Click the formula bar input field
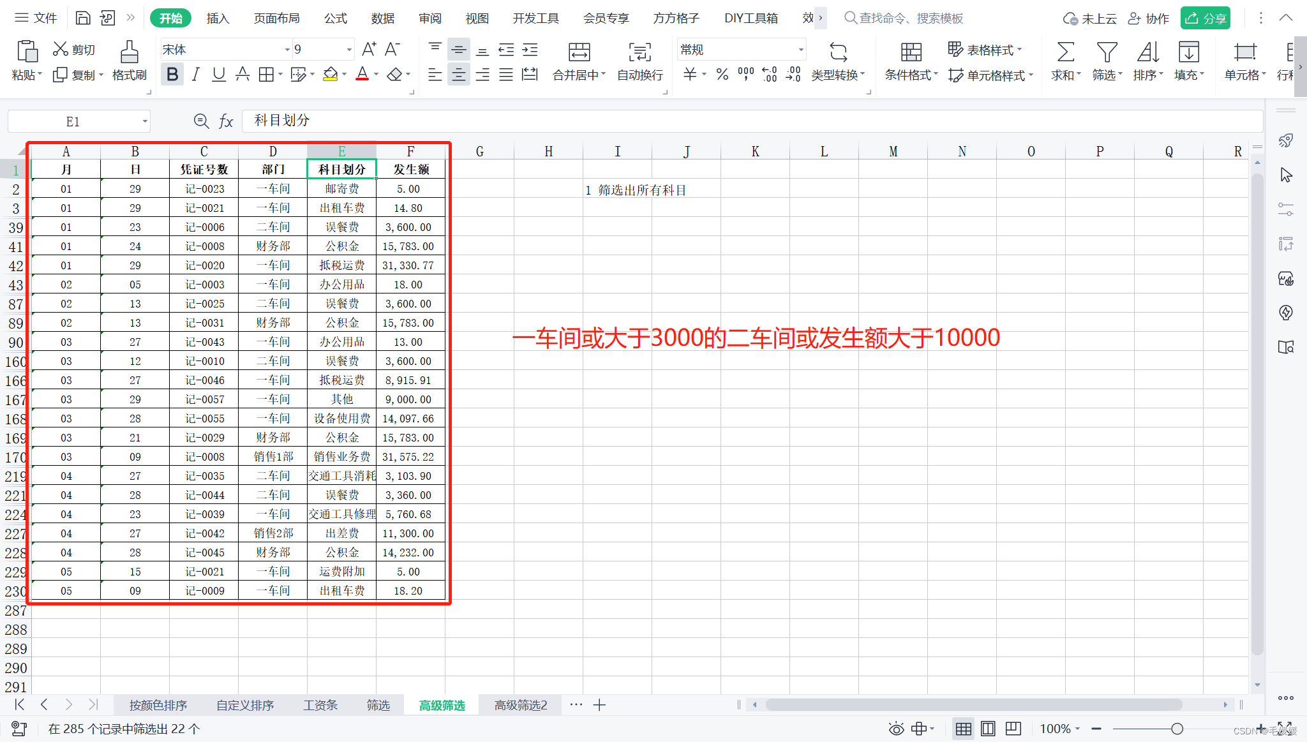Viewport: 1307px width, 742px height. [702, 121]
